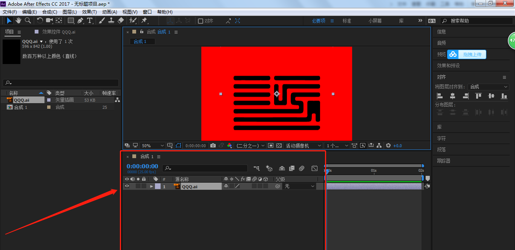Click the region of interest icon in viewer
Image resolution: width=515 pixels, height=250 pixels.
[x=271, y=145]
